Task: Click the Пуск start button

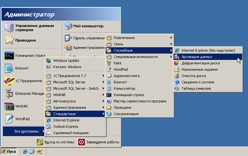Action: [9, 152]
